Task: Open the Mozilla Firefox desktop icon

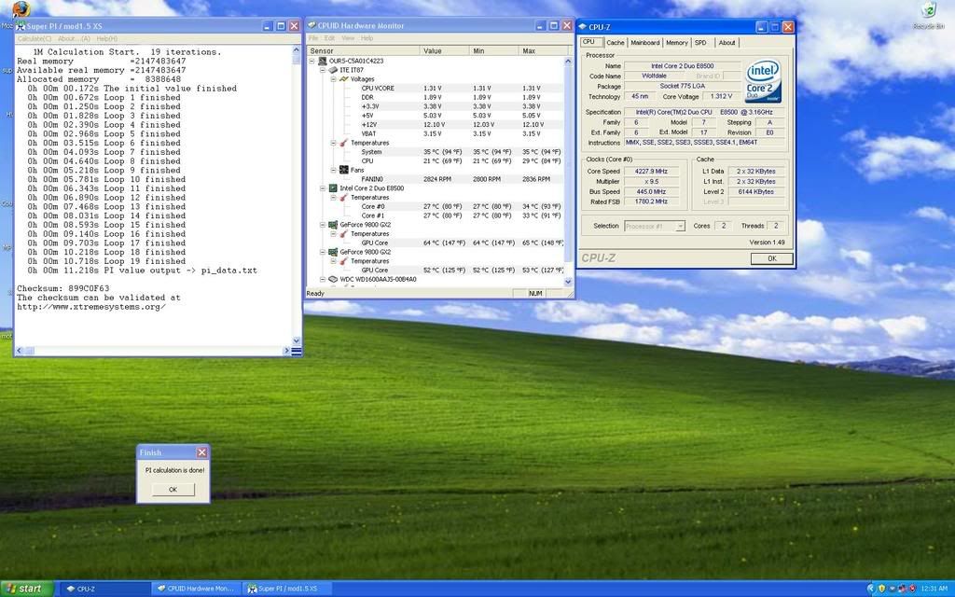Action: point(21,9)
